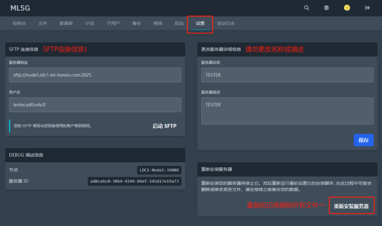Click the TESTER server name input field
Image resolution: width=382 pixels, height=226 pixels.
pyautogui.click(x=287, y=75)
